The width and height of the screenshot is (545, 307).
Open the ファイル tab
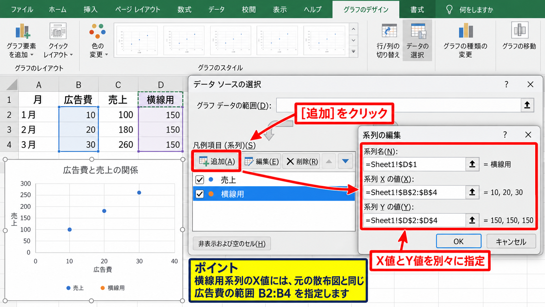tap(22, 9)
